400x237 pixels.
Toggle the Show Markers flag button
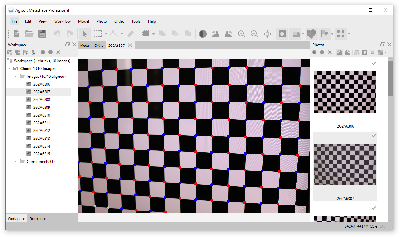pyautogui.click(x=324, y=34)
